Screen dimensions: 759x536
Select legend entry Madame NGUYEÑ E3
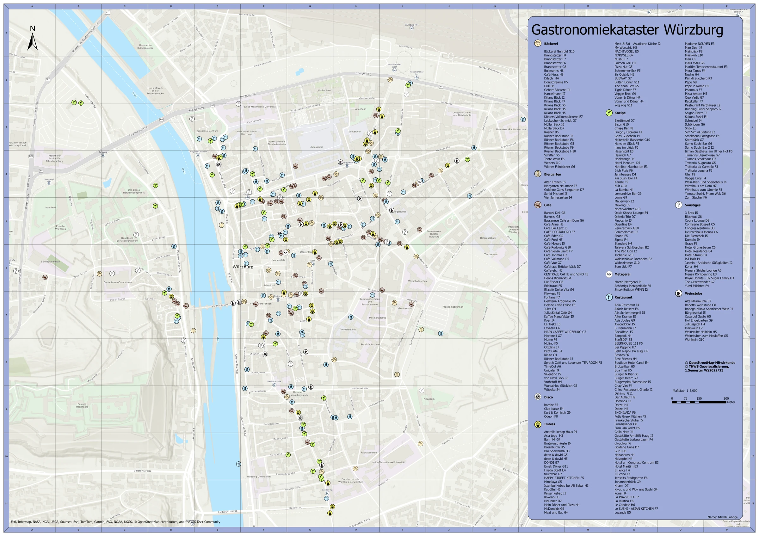(x=700, y=44)
